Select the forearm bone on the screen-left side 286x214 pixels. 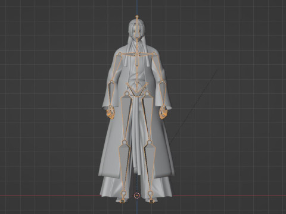pos(111,94)
